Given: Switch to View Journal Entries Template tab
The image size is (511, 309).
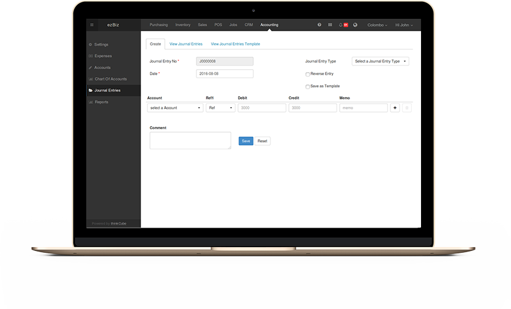Looking at the screenshot, I should pyautogui.click(x=235, y=44).
